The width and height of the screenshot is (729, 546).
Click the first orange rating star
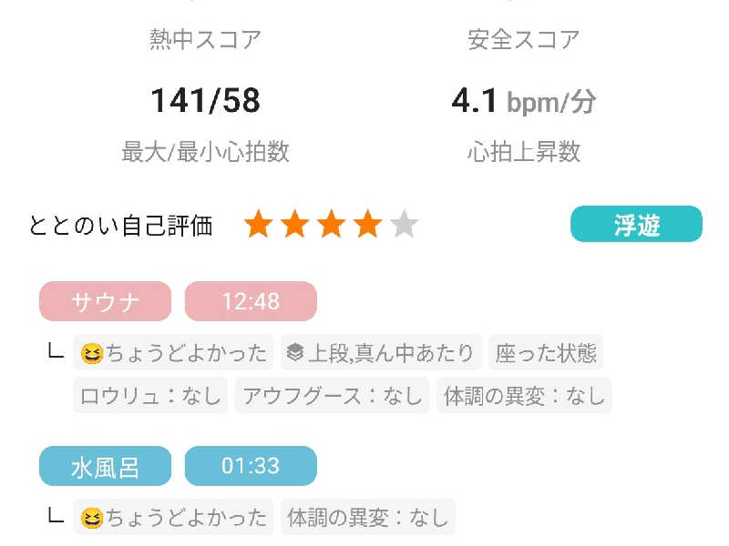259,224
